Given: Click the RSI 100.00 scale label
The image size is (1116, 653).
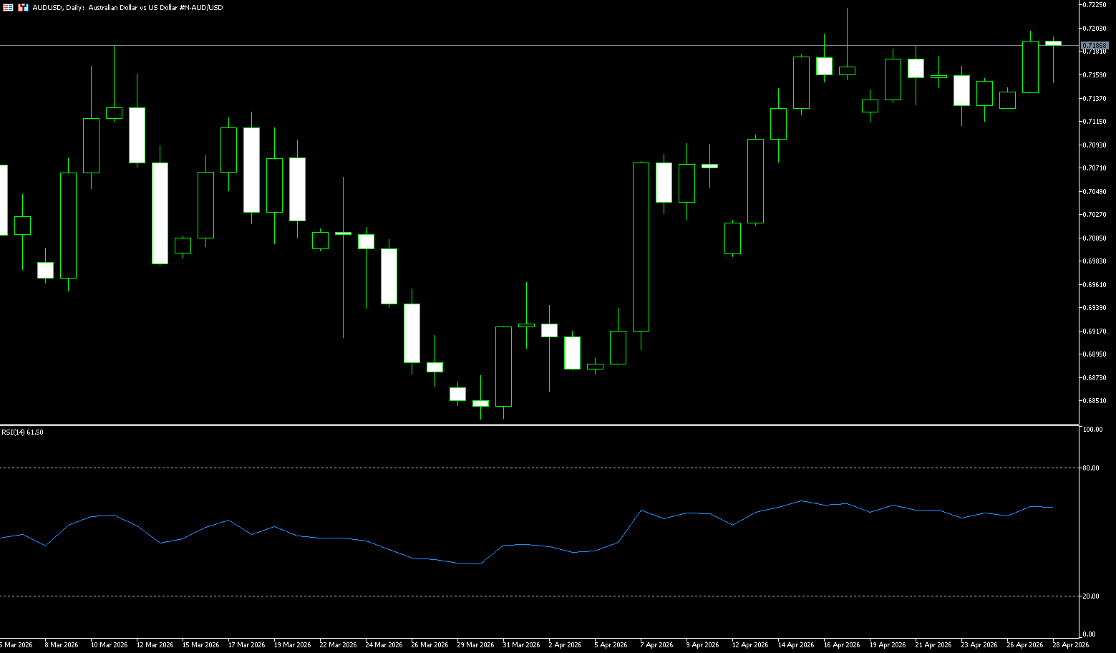Looking at the screenshot, I should point(1093,430).
